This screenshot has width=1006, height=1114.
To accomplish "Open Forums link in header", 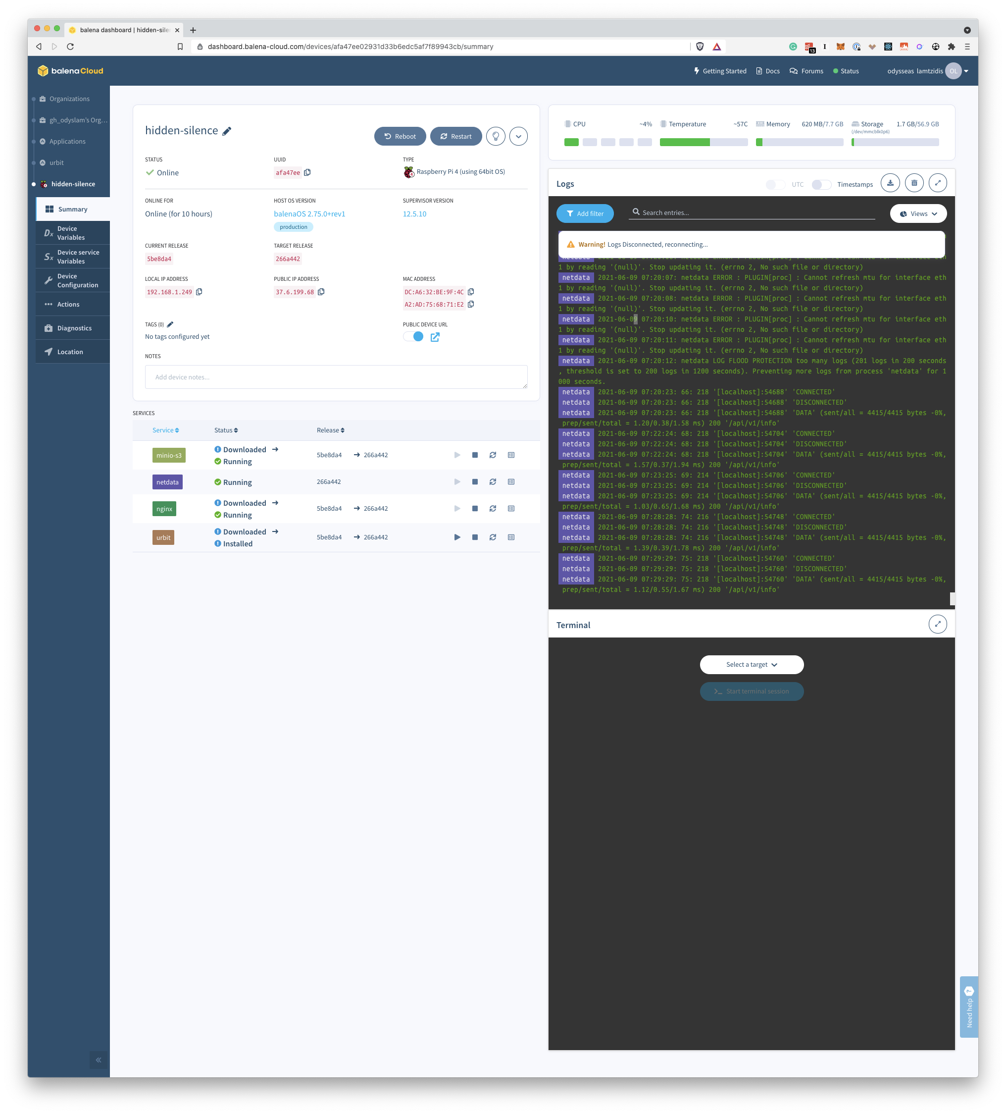I will 806,71.
